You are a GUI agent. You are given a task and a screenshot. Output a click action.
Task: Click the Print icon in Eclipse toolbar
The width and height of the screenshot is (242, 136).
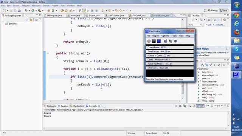coord(19,11)
